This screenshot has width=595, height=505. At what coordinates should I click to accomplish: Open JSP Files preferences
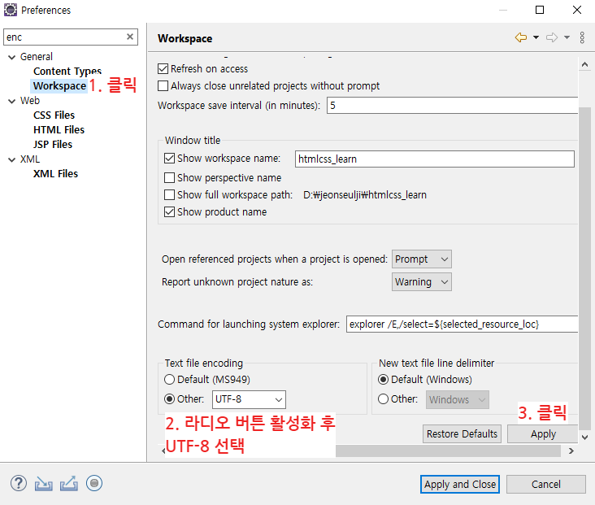click(x=52, y=144)
